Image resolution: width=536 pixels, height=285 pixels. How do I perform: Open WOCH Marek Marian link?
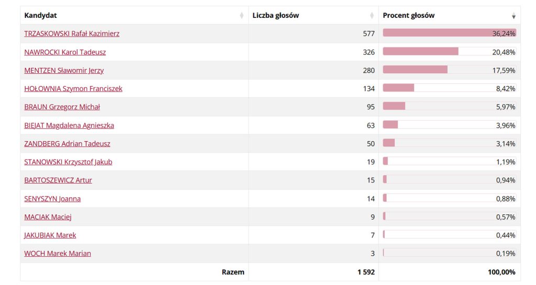tap(58, 253)
